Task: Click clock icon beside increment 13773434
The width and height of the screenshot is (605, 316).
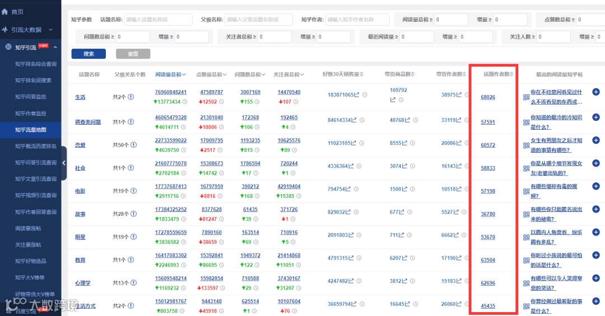Action: [185, 102]
